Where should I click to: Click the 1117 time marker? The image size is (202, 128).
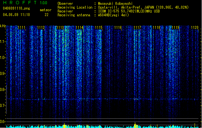click(x=137, y=28)
